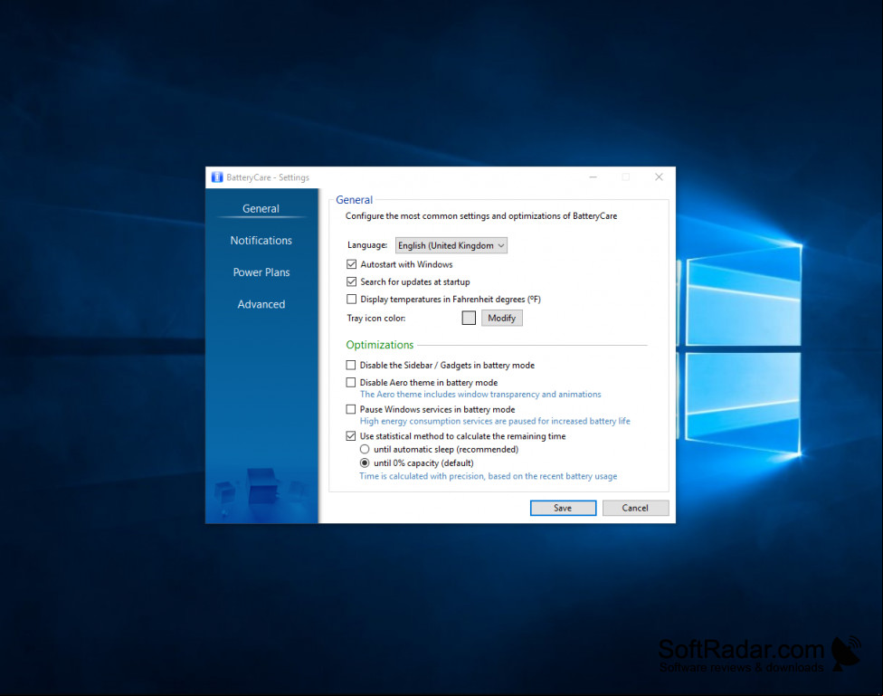Image resolution: width=883 pixels, height=696 pixels.
Task: Minimize the BatteryCare Settings window
Action: coord(593,177)
